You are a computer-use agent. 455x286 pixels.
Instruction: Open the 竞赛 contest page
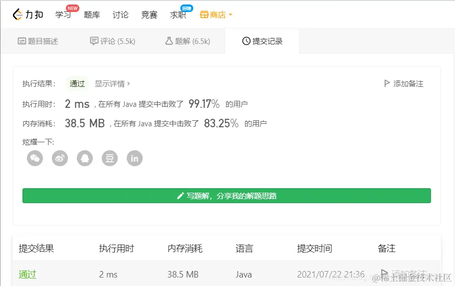tap(149, 14)
